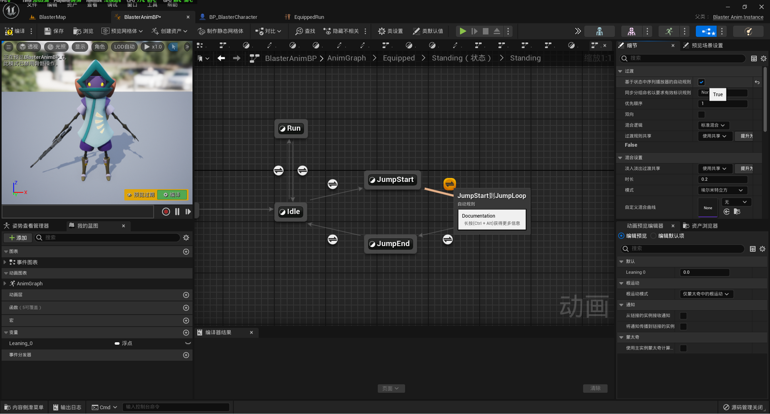770x414 pixels.
Task: Step the preview forward one frame
Action: [x=188, y=212]
